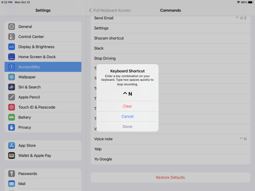Select the Control Center icon
Viewport: 255px width, 191px height.
click(x=12, y=37)
